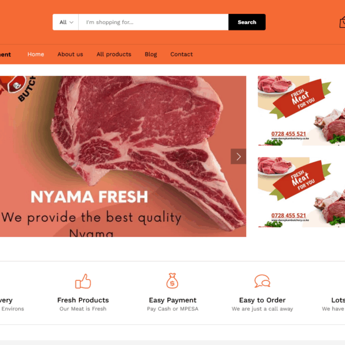Click the money bag Easy Payment icon
The image size is (345, 345).
[172, 281]
